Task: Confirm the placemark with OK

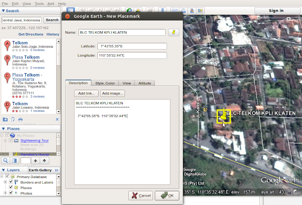Action: 167,196
